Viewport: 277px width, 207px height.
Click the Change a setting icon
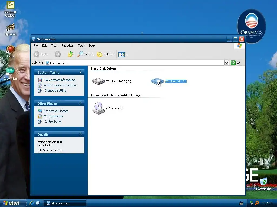click(40, 91)
